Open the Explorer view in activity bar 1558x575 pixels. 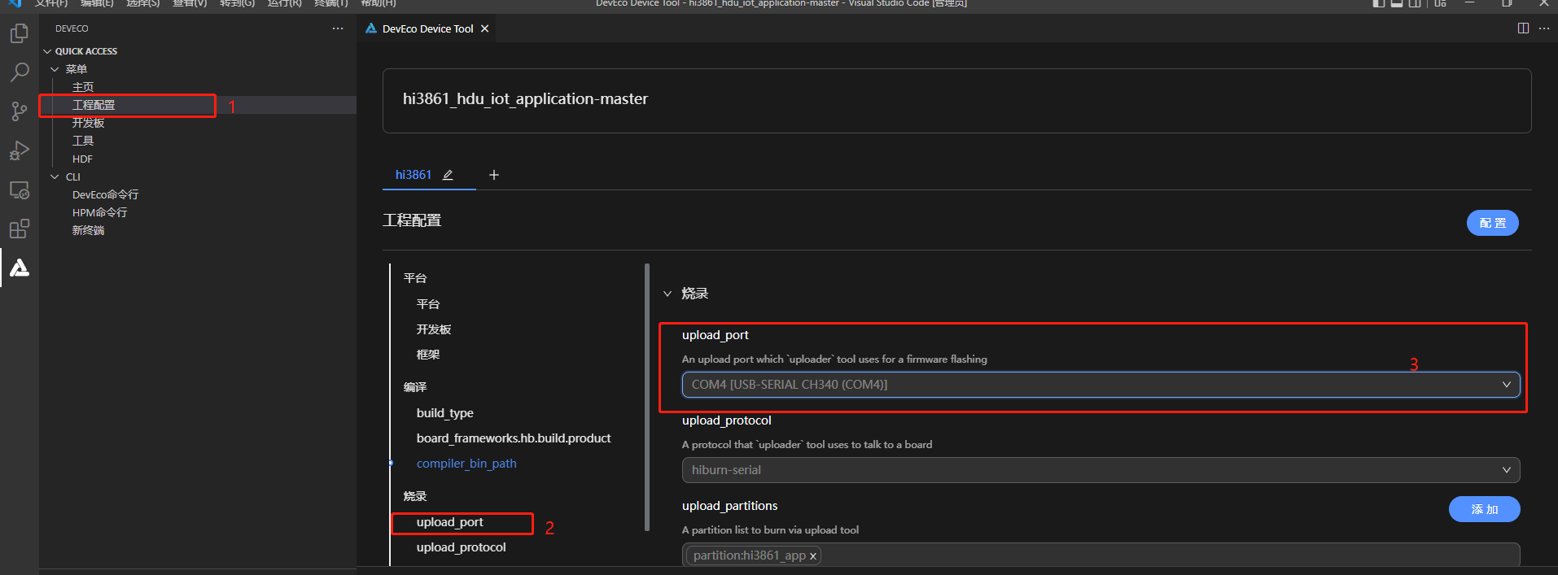tap(20, 33)
